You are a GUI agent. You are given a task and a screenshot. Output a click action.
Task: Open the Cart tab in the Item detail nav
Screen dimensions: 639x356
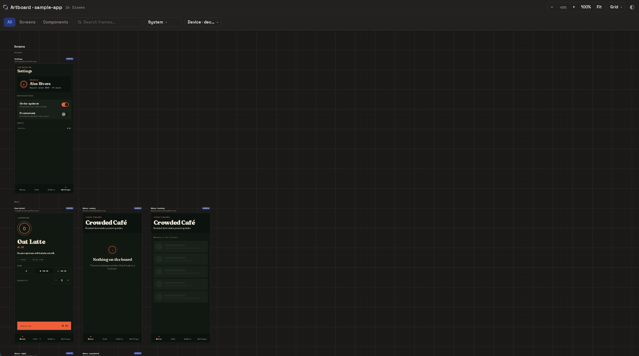tap(37, 339)
